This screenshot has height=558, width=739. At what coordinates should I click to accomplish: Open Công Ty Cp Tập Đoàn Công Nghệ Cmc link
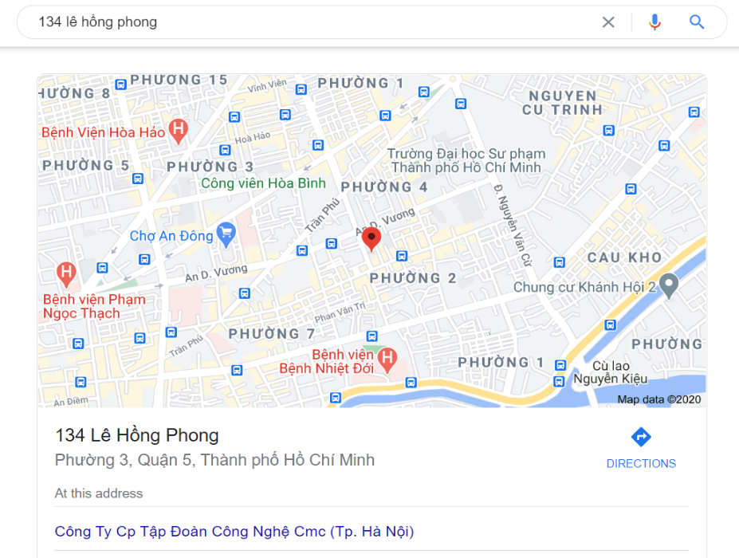tap(234, 531)
